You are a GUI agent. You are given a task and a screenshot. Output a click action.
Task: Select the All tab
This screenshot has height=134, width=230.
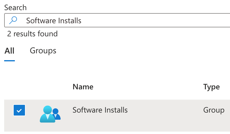click(10, 51)
